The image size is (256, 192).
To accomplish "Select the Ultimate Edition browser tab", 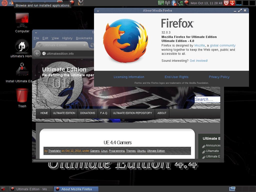I will [x=61, y=45].
